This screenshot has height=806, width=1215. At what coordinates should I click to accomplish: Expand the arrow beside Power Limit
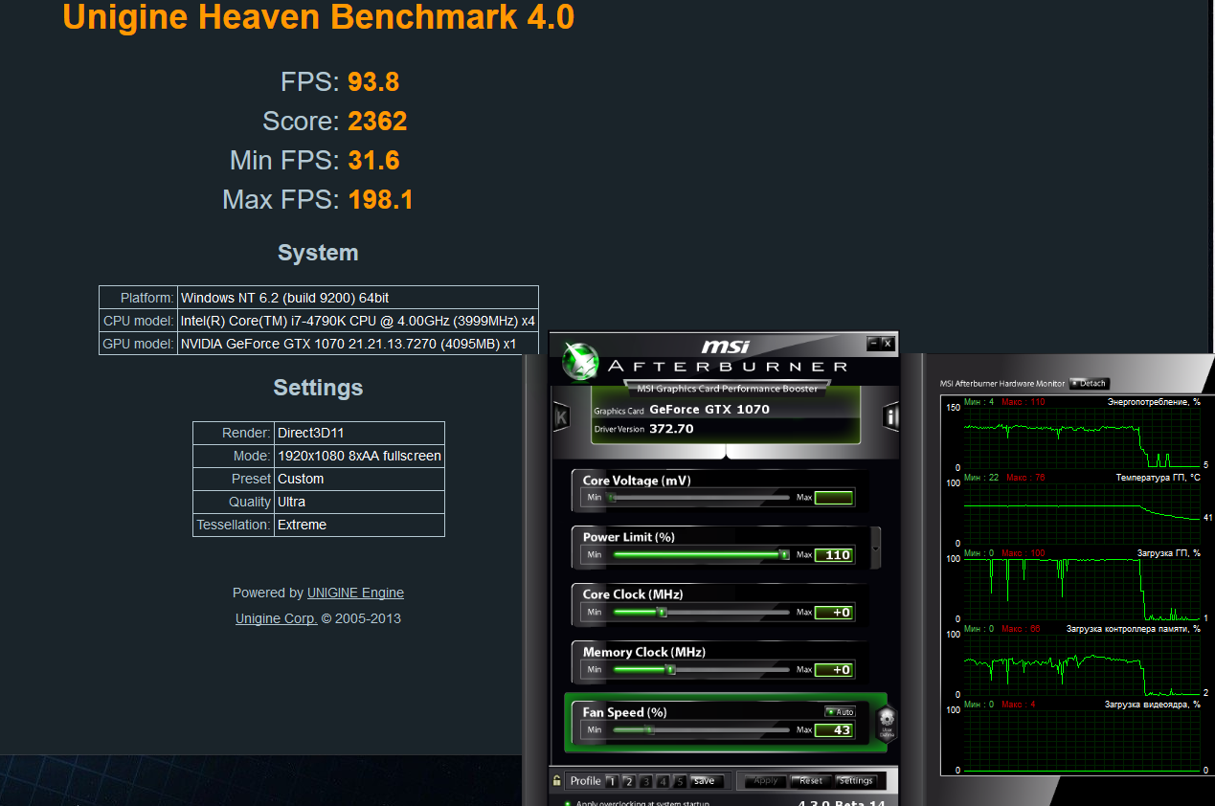pyautogui.click(x=875, y=547)
